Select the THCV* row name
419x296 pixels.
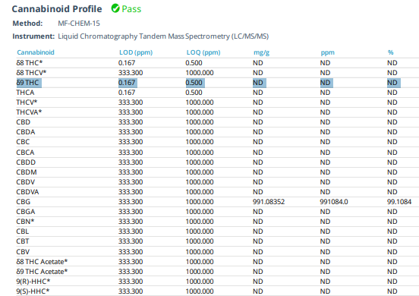[27, 102]
